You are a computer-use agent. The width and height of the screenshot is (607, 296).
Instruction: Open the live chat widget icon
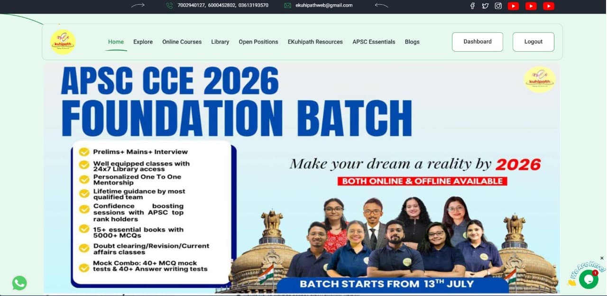(x=589, y=279)
